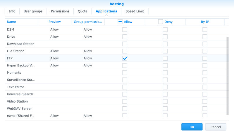Image resolution: width=234 pixels, height=132 pixels.
Task: Deny WebDAV Server access
Action: [x=165, y=109]
